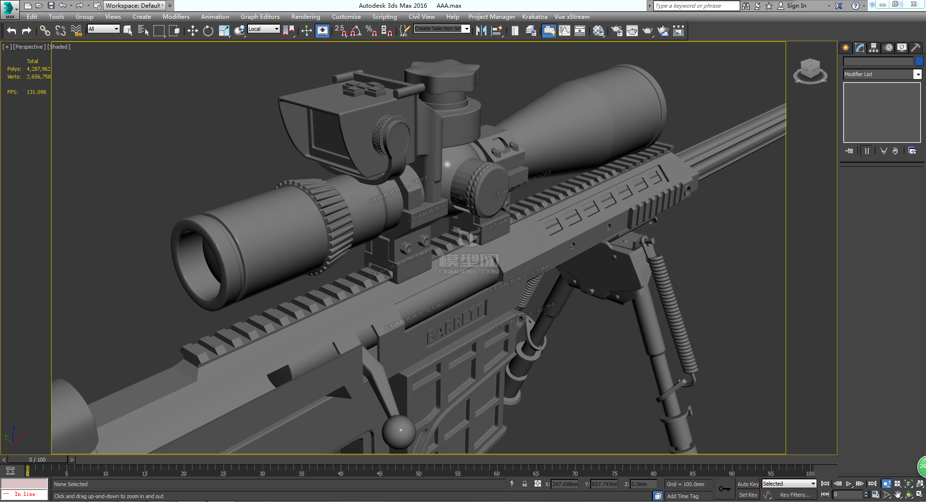Open the Rendering menu
This screenshot has width=926, height=502.
point(305,17)
